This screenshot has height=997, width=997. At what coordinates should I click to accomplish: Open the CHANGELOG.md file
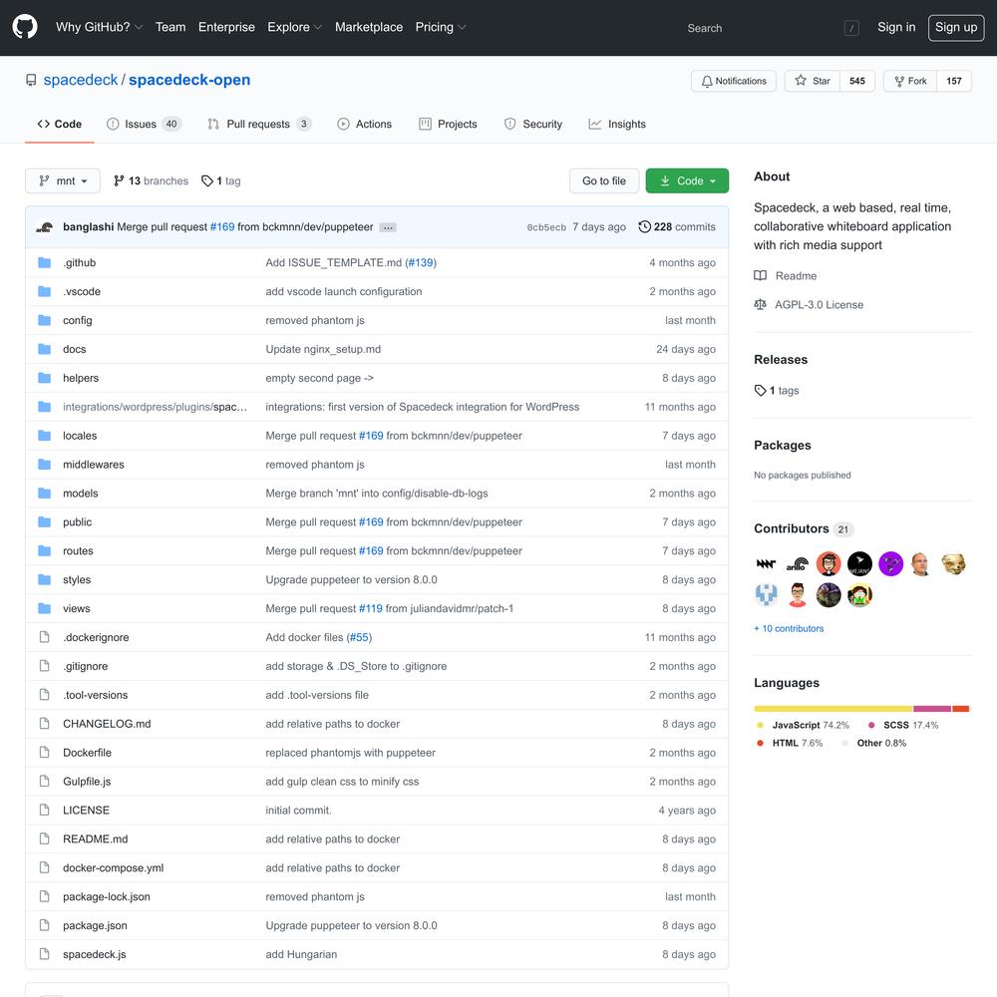click(107, 724)
